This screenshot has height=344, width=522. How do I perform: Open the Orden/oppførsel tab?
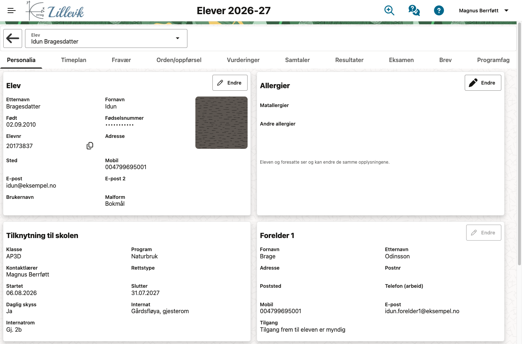[x=179, y=60]
